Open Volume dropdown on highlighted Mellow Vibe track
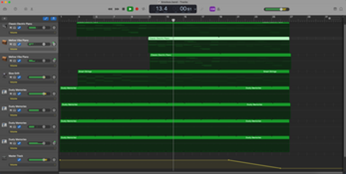 tap(32, 49)
